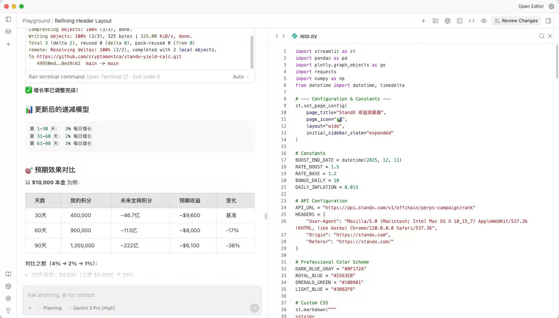Toggle the right side panel

[x=548, y=21]
